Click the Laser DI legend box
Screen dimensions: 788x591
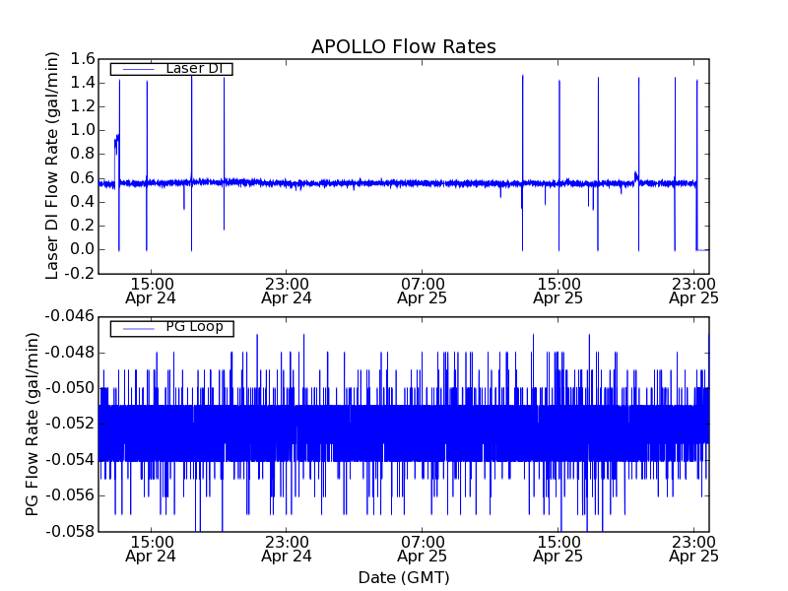pyautogui.click(x=171, y=69)
